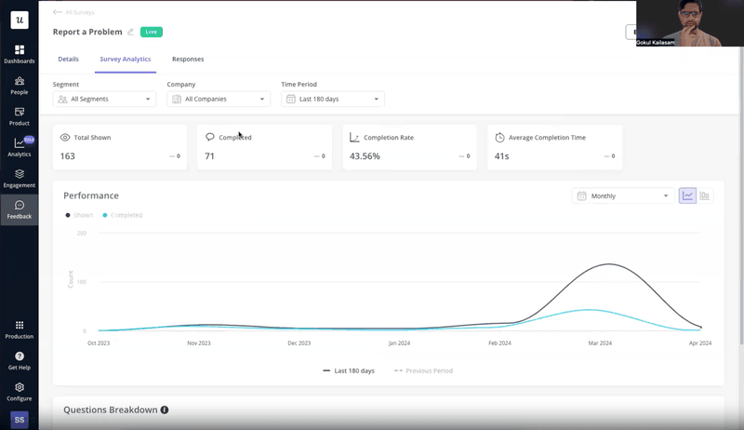
Task: Edit survey name with pencil icon
Action: [130, 32]
